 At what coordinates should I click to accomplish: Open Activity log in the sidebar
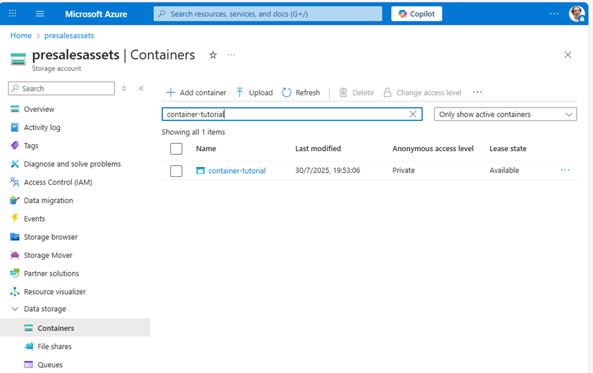click(42, 128)
